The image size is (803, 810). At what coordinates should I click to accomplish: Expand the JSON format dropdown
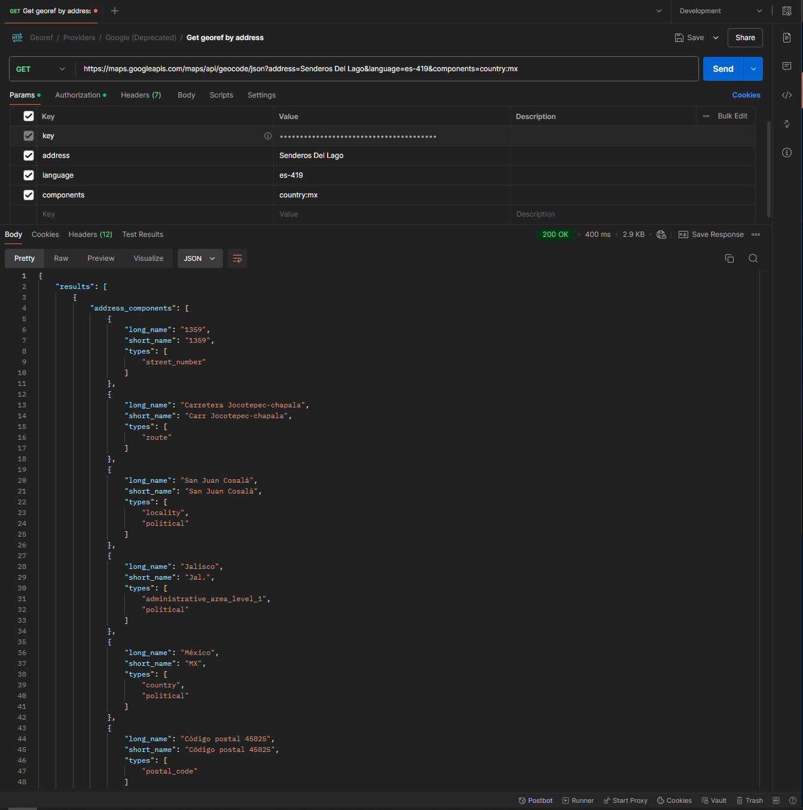200,258
